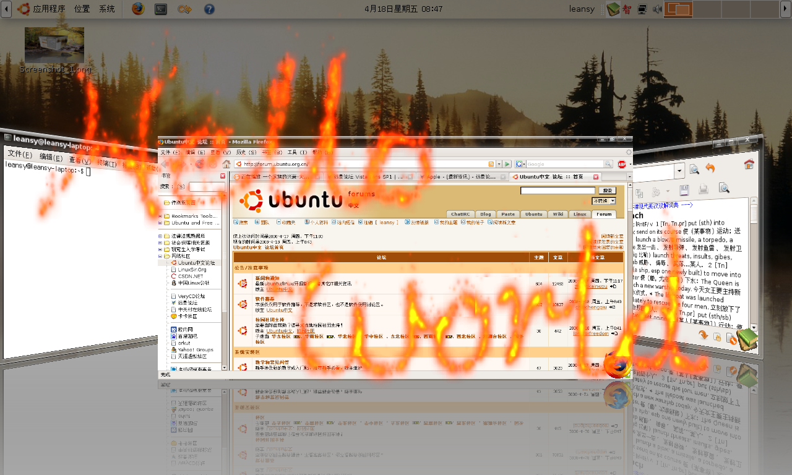Screen dimensions: 792x475
Task: Open the 校园社团支持 forum link
Action: [269, 319]
